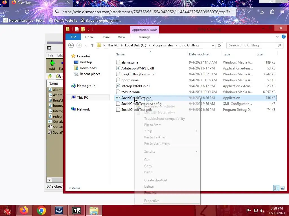Expand Send to submenu in context menu
The height and width of the screenshot is (216, 289).
pos(196,152)
